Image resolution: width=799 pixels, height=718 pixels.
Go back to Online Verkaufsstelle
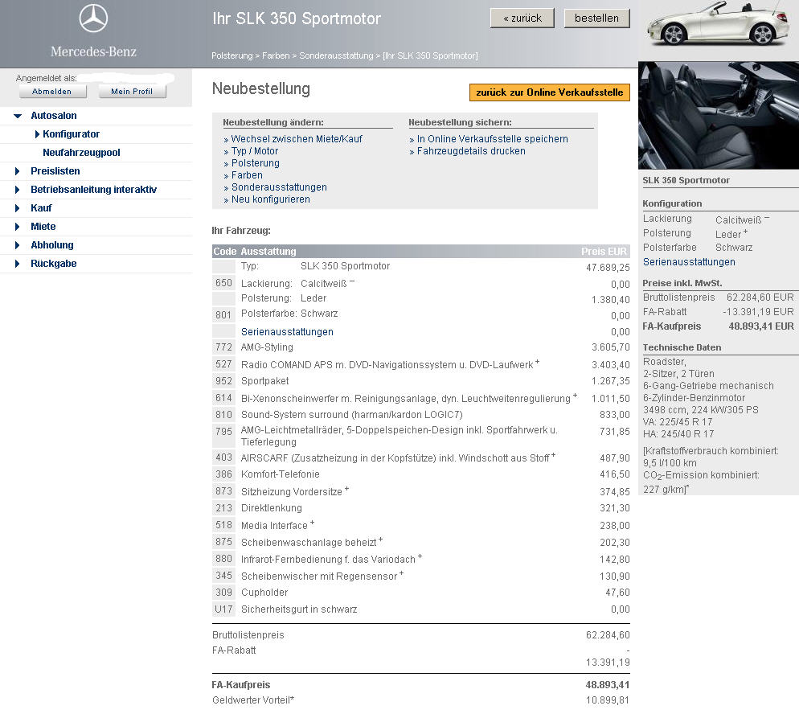click(x=549, y=92)
